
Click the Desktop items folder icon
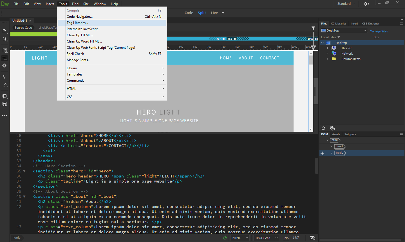(x=334, y=59)
